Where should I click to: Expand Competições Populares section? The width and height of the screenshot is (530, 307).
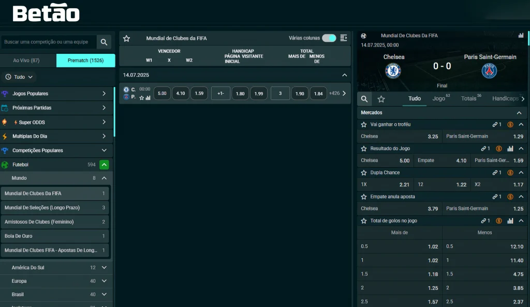coord(56,150)
